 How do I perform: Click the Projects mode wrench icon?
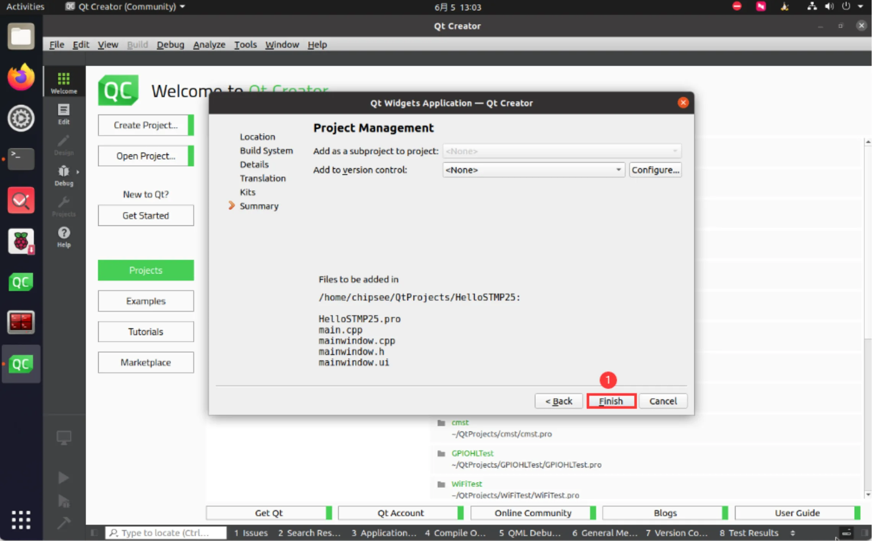[x=64, y=206]
